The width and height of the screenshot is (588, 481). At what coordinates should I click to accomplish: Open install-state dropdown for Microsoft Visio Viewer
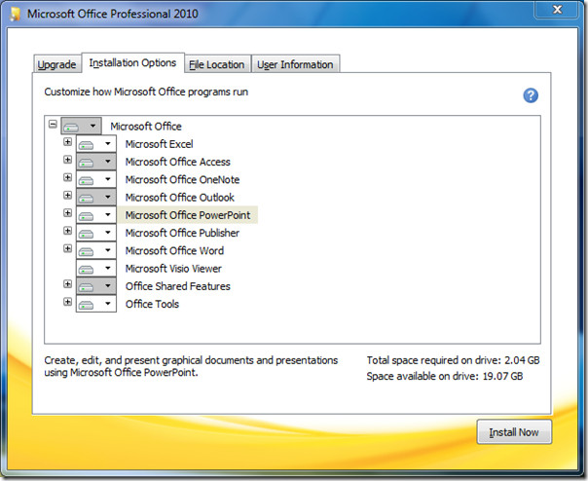(x=96, y=269)
